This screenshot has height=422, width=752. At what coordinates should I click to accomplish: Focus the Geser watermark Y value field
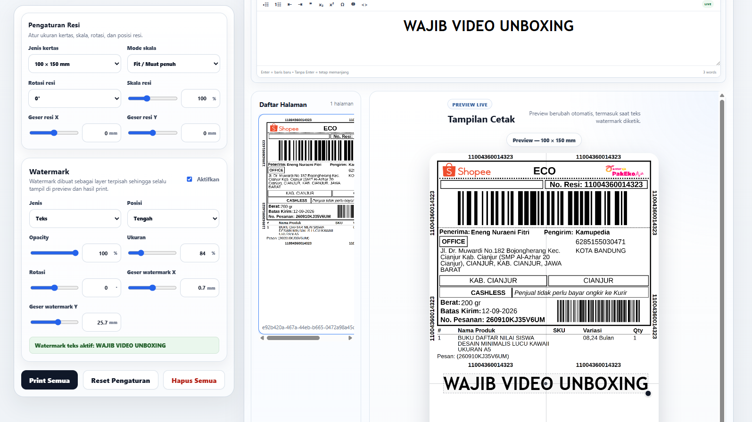coord(101,322)
